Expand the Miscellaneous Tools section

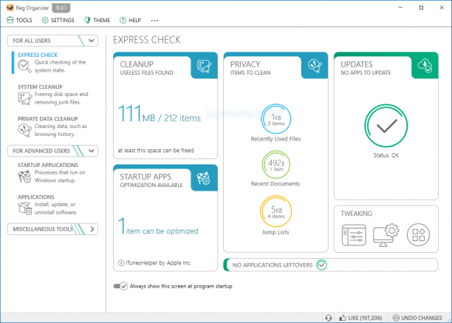(x=52, y=229)
